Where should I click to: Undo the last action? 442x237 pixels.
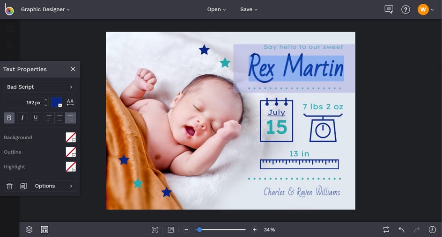(x=401, y=230)
